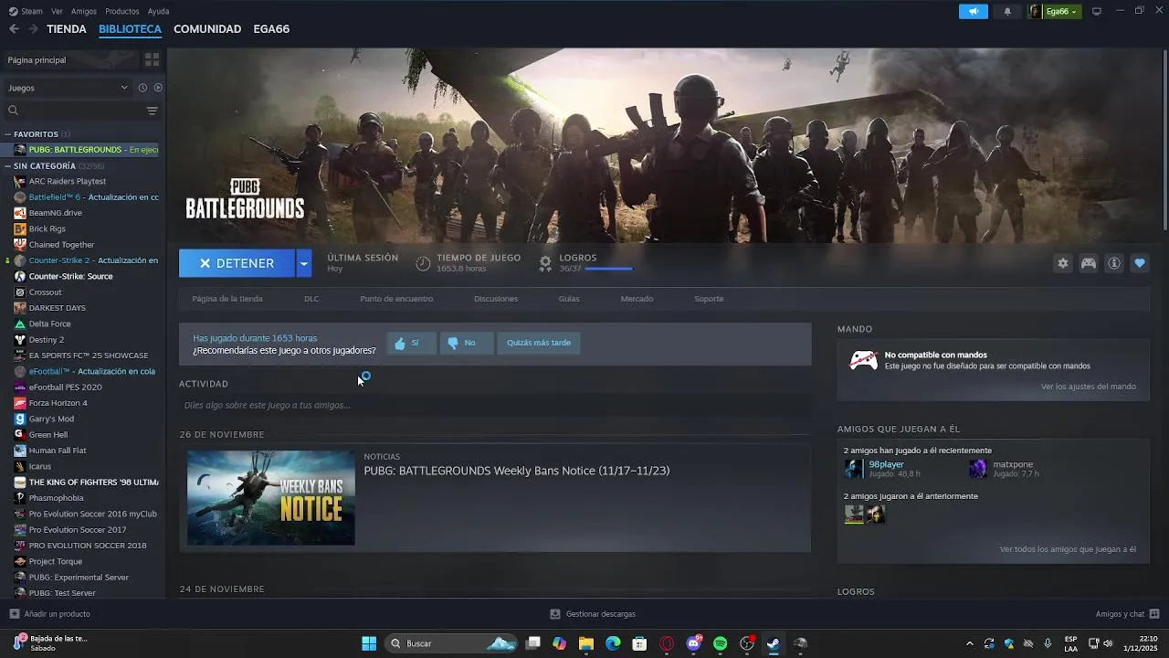Open controller layout icon for PUBG
1169x658 pixels.
tap(1089, 263)
